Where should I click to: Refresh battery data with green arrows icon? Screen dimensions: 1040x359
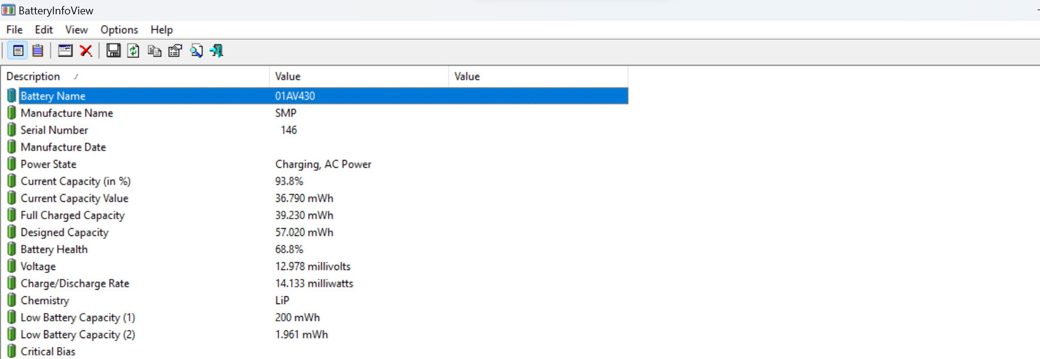point(133,51)
